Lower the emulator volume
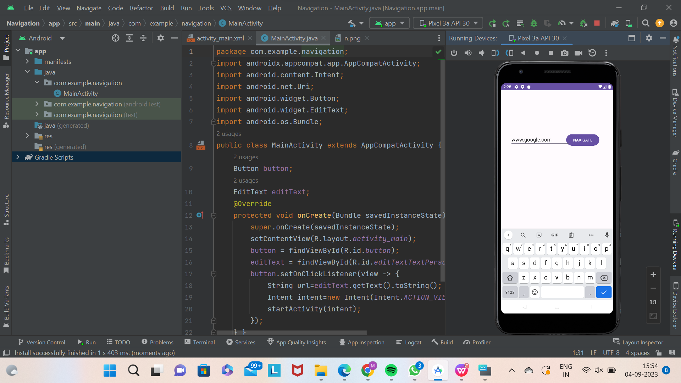This screenshot has width=681, height=383. (481, 53)
